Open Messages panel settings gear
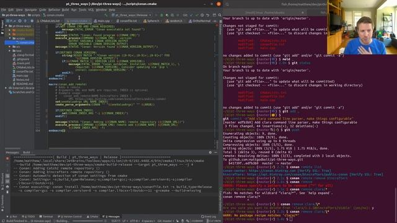397x223 pixels. (210, 152)
